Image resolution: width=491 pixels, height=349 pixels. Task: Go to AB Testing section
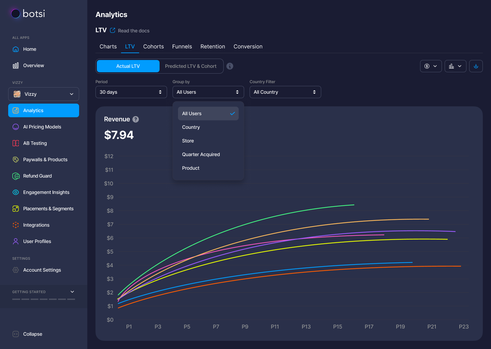[35, 143]
